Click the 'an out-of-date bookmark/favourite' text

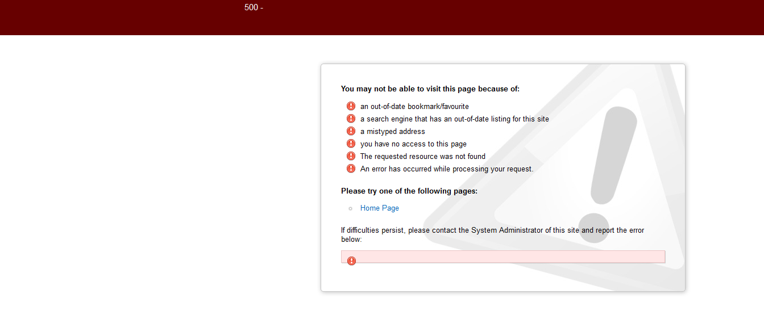click(414, 106)
